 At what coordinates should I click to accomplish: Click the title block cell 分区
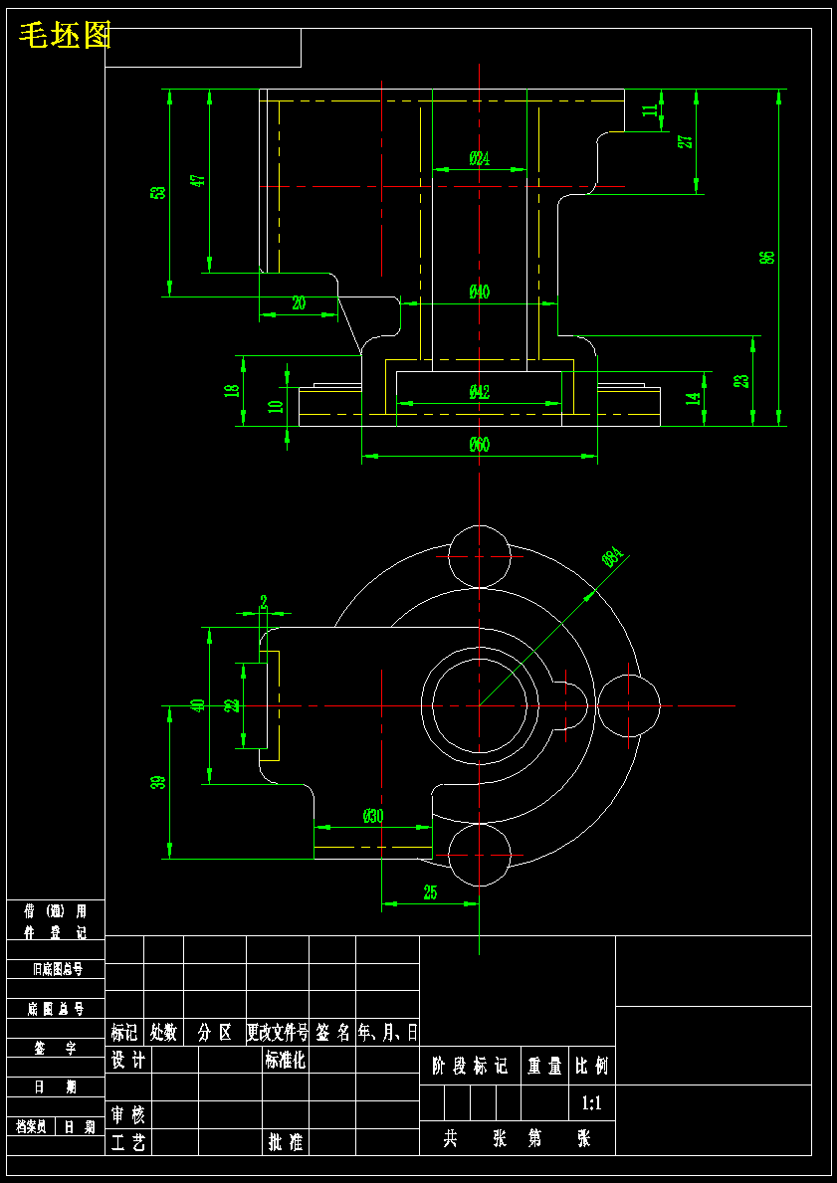pos(215,1033)
